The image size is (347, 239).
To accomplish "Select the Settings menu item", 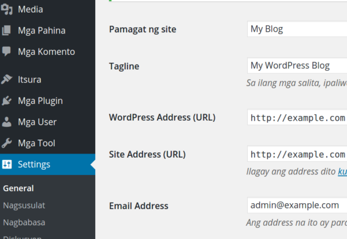I will pos(48,164).
